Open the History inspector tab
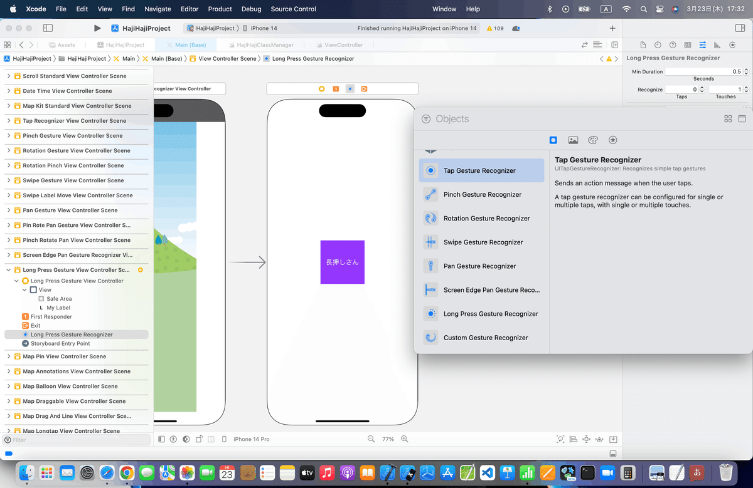The image size is (753, 488). (658, 45)
